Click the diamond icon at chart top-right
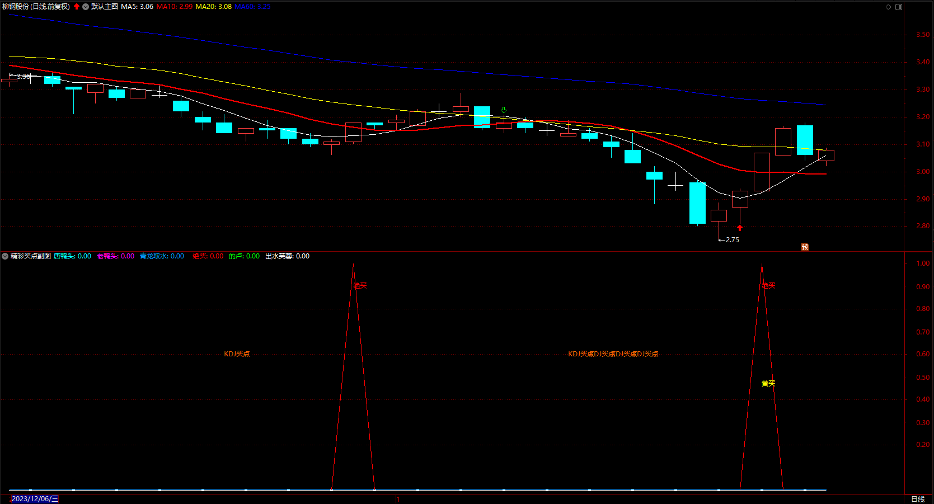The image size is (934, 504). 888,7
